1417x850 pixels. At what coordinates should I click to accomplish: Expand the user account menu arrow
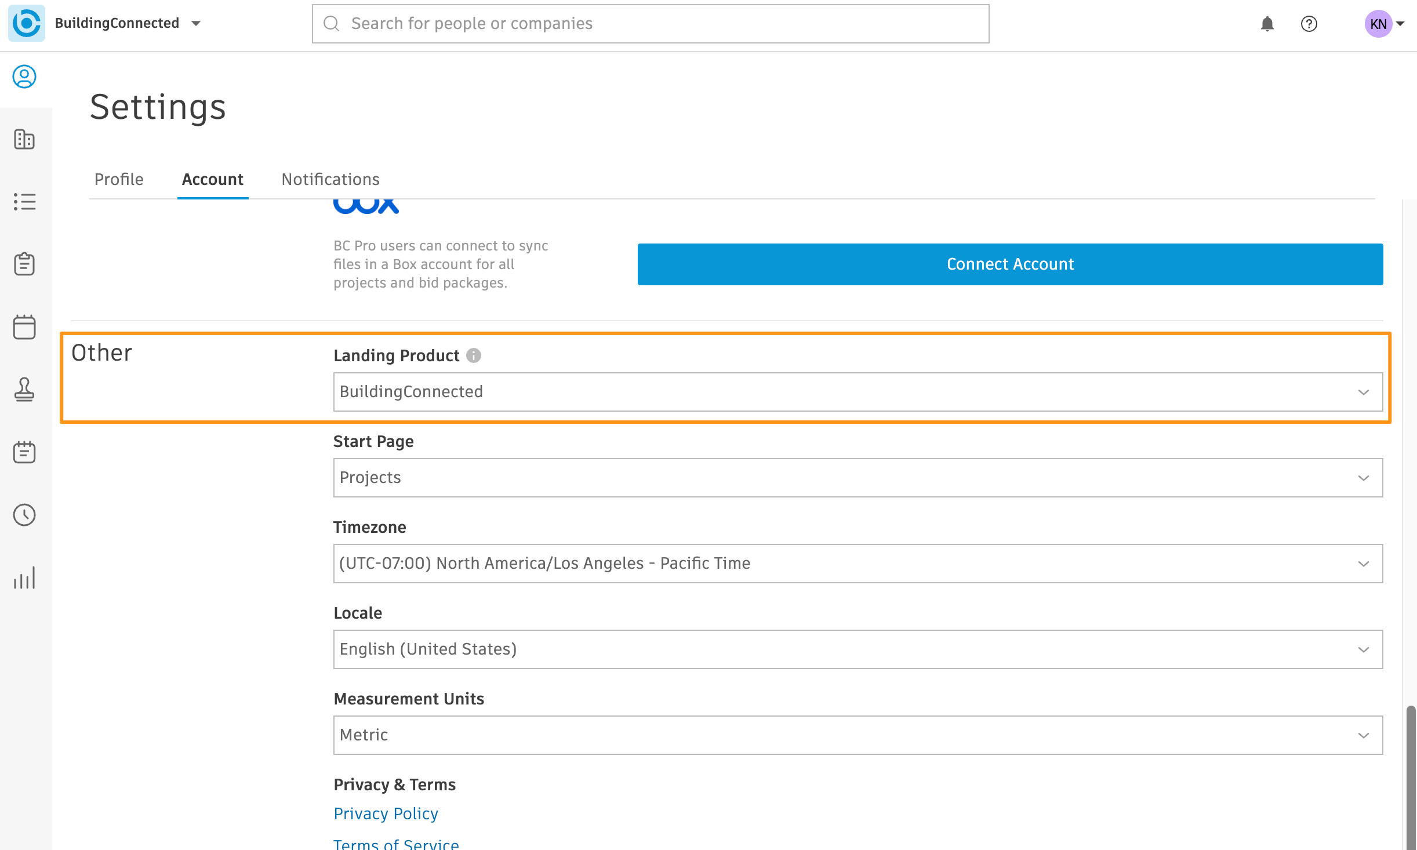1400,24
